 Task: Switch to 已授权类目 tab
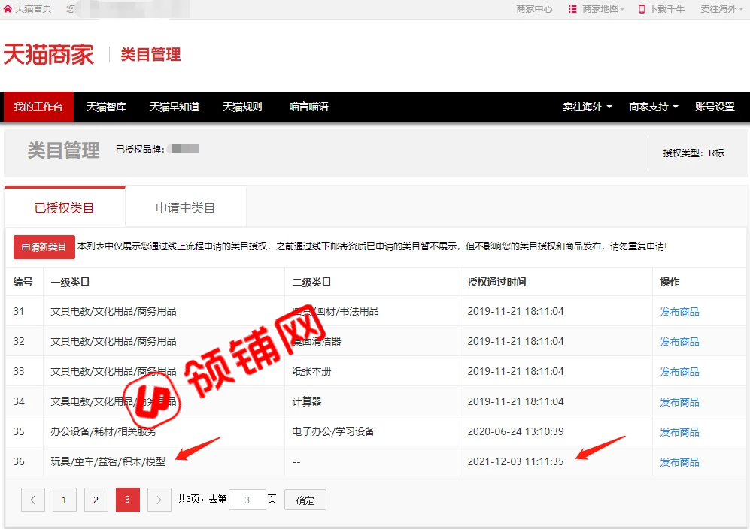point(65,207)
